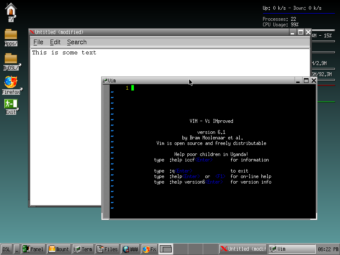Viewport: 340px width, 255px height.
Task: Launch WWW browser from taskbar
Action: point(131,249)
